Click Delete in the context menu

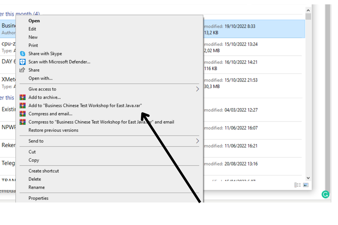[x=35, y=179]
